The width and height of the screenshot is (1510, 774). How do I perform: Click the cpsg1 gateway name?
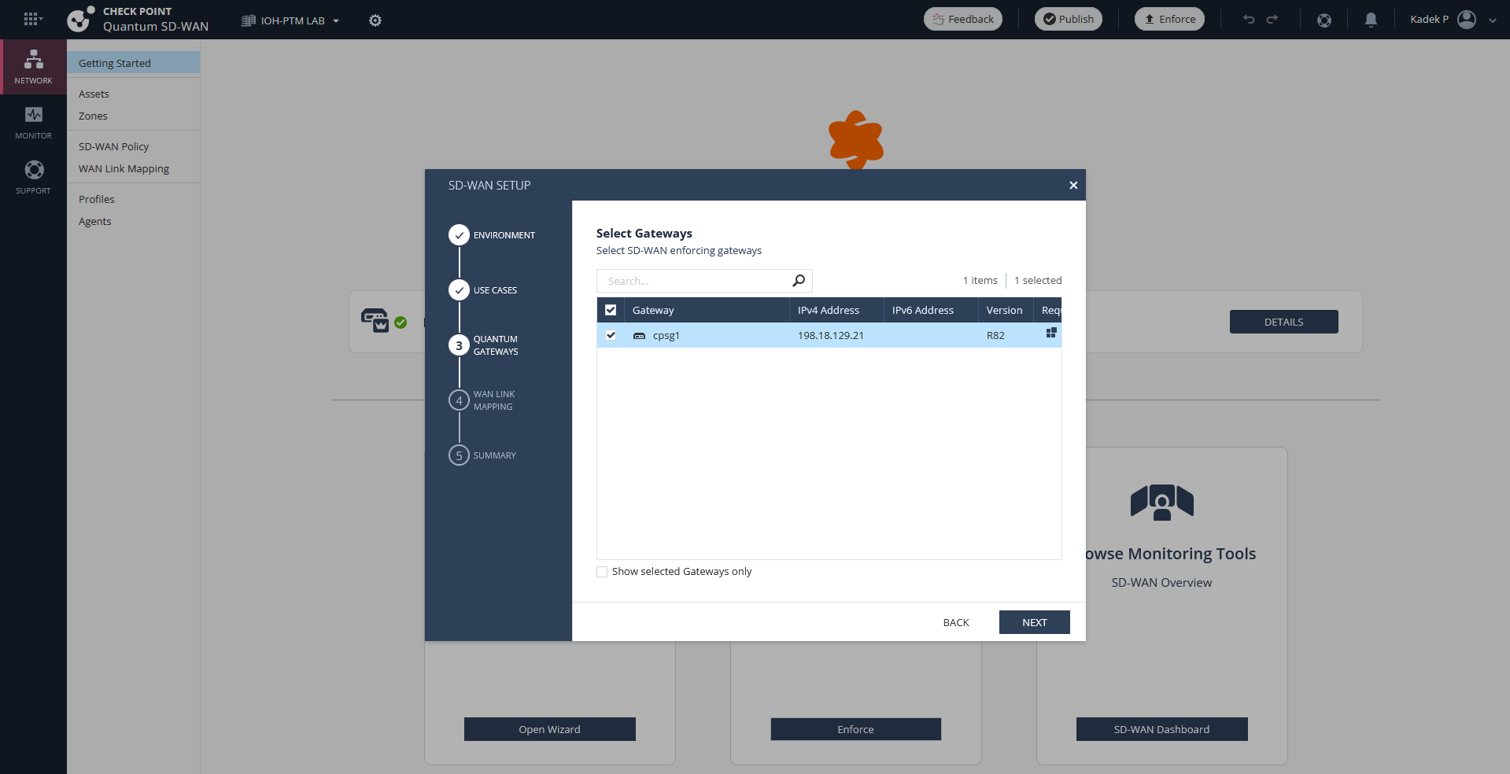click(x=666, y=335)
